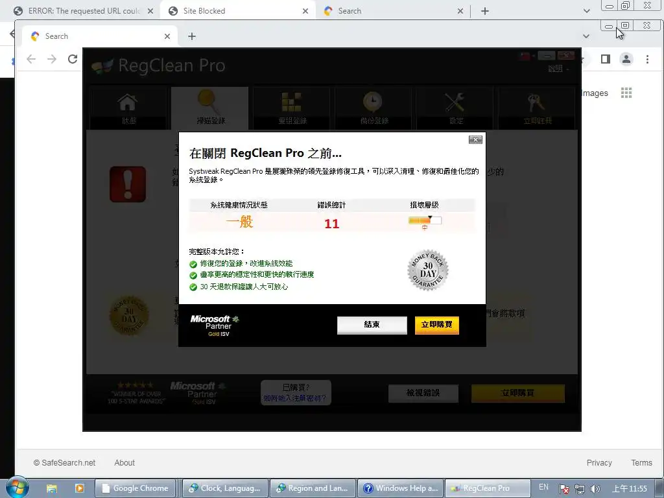Close the Site Blocked tab in the back window

click(305, 11)
